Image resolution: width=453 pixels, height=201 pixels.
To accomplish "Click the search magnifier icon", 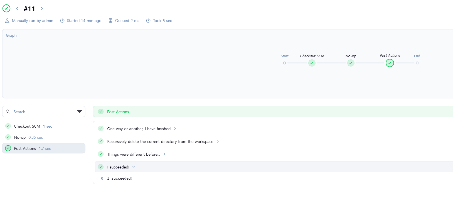I will coord(8,111).
